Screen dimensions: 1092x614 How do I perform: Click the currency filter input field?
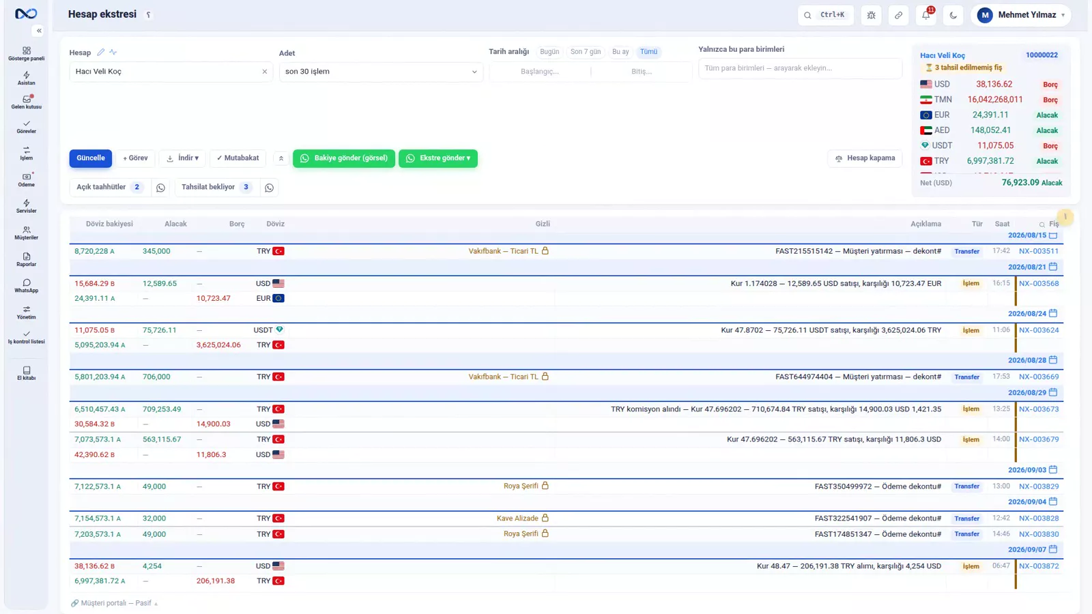tap(800, 68)
